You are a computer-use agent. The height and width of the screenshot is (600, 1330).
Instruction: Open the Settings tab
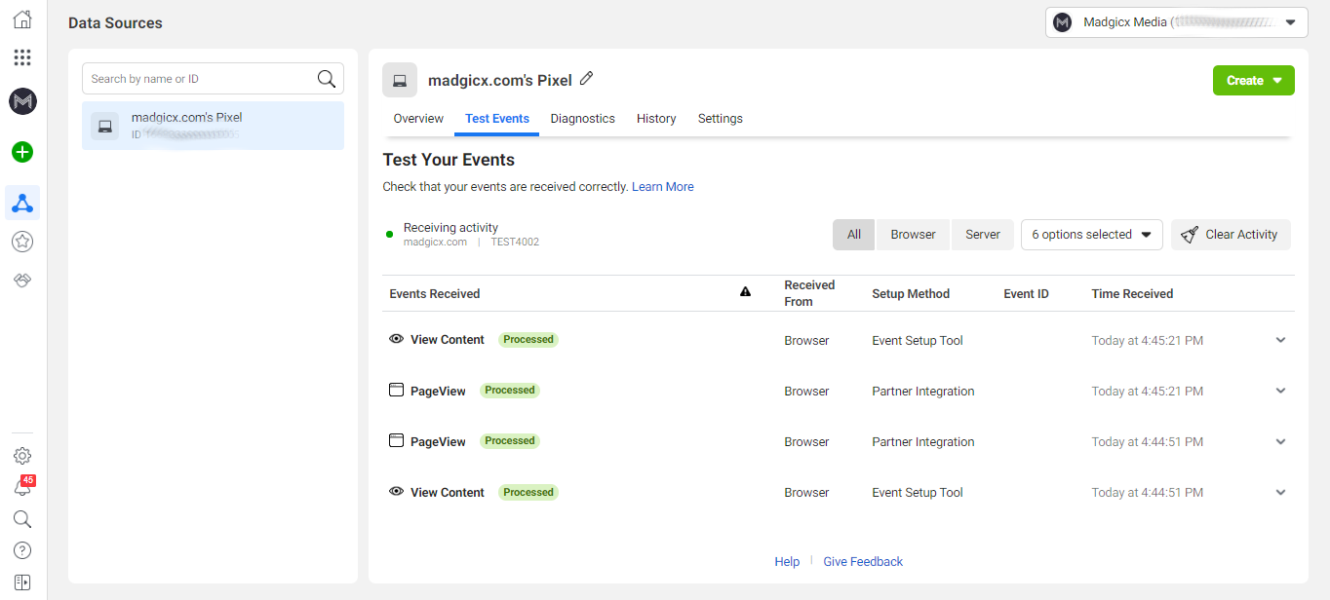(721, 119)
